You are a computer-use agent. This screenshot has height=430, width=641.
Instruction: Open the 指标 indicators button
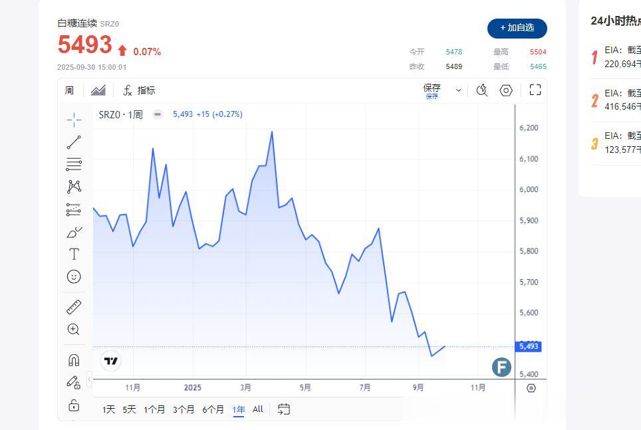[x=140, y=90]
